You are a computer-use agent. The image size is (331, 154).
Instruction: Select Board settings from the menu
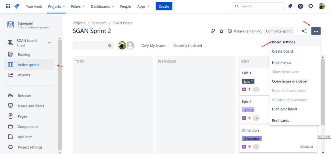click(295, 42)
